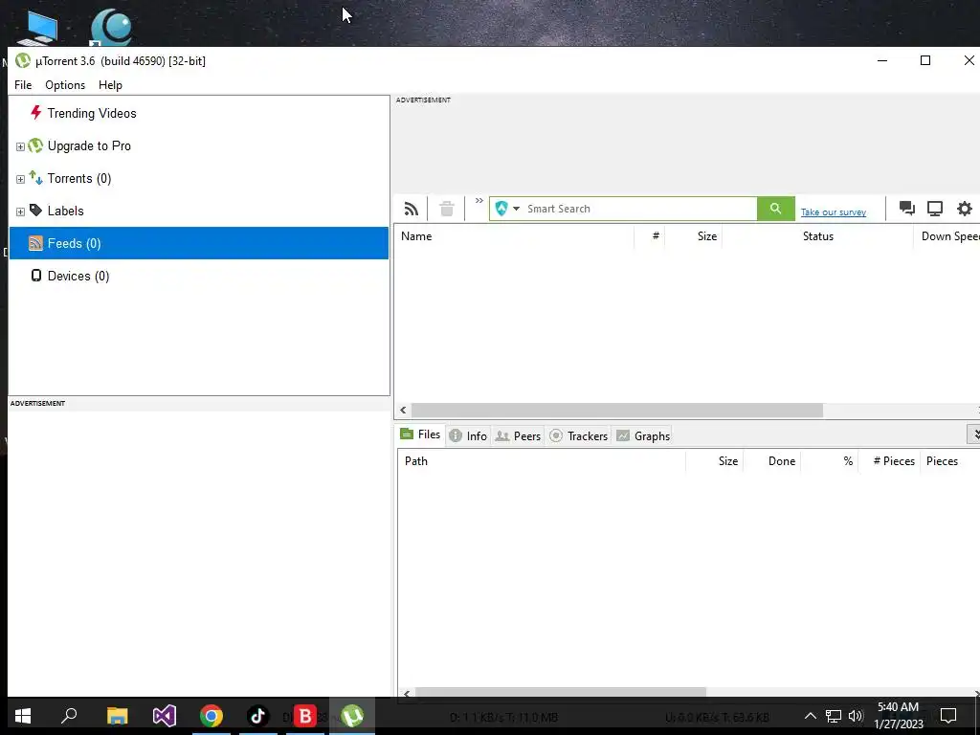980x735 pixels.
Task: Open the Windows Start menu
Action: pyautogui.click(x=23, y=716)
